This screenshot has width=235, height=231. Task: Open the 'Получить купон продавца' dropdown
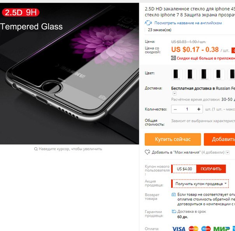[200, 183]
